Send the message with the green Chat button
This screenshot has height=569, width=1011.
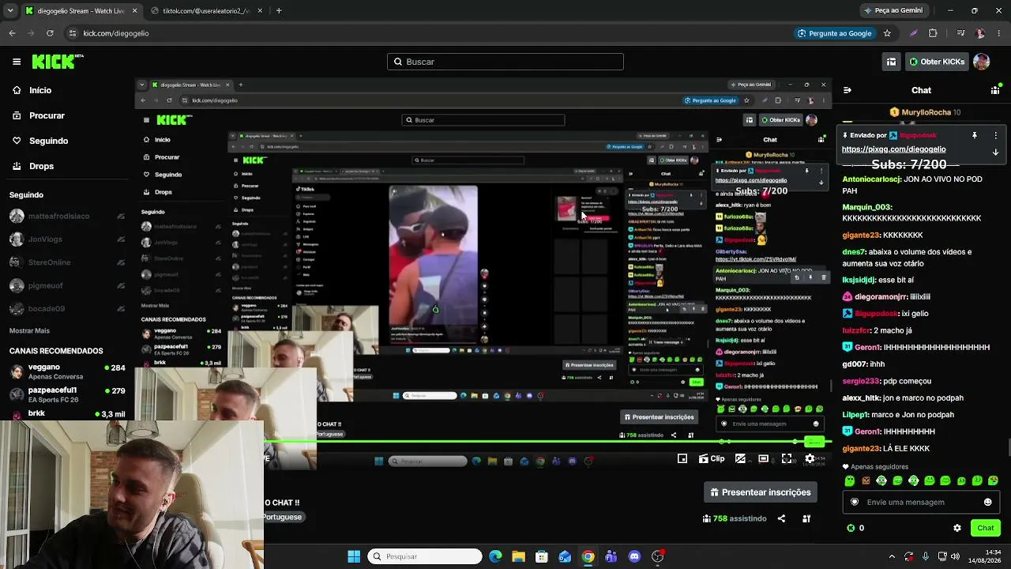click(x=985, y=528)
